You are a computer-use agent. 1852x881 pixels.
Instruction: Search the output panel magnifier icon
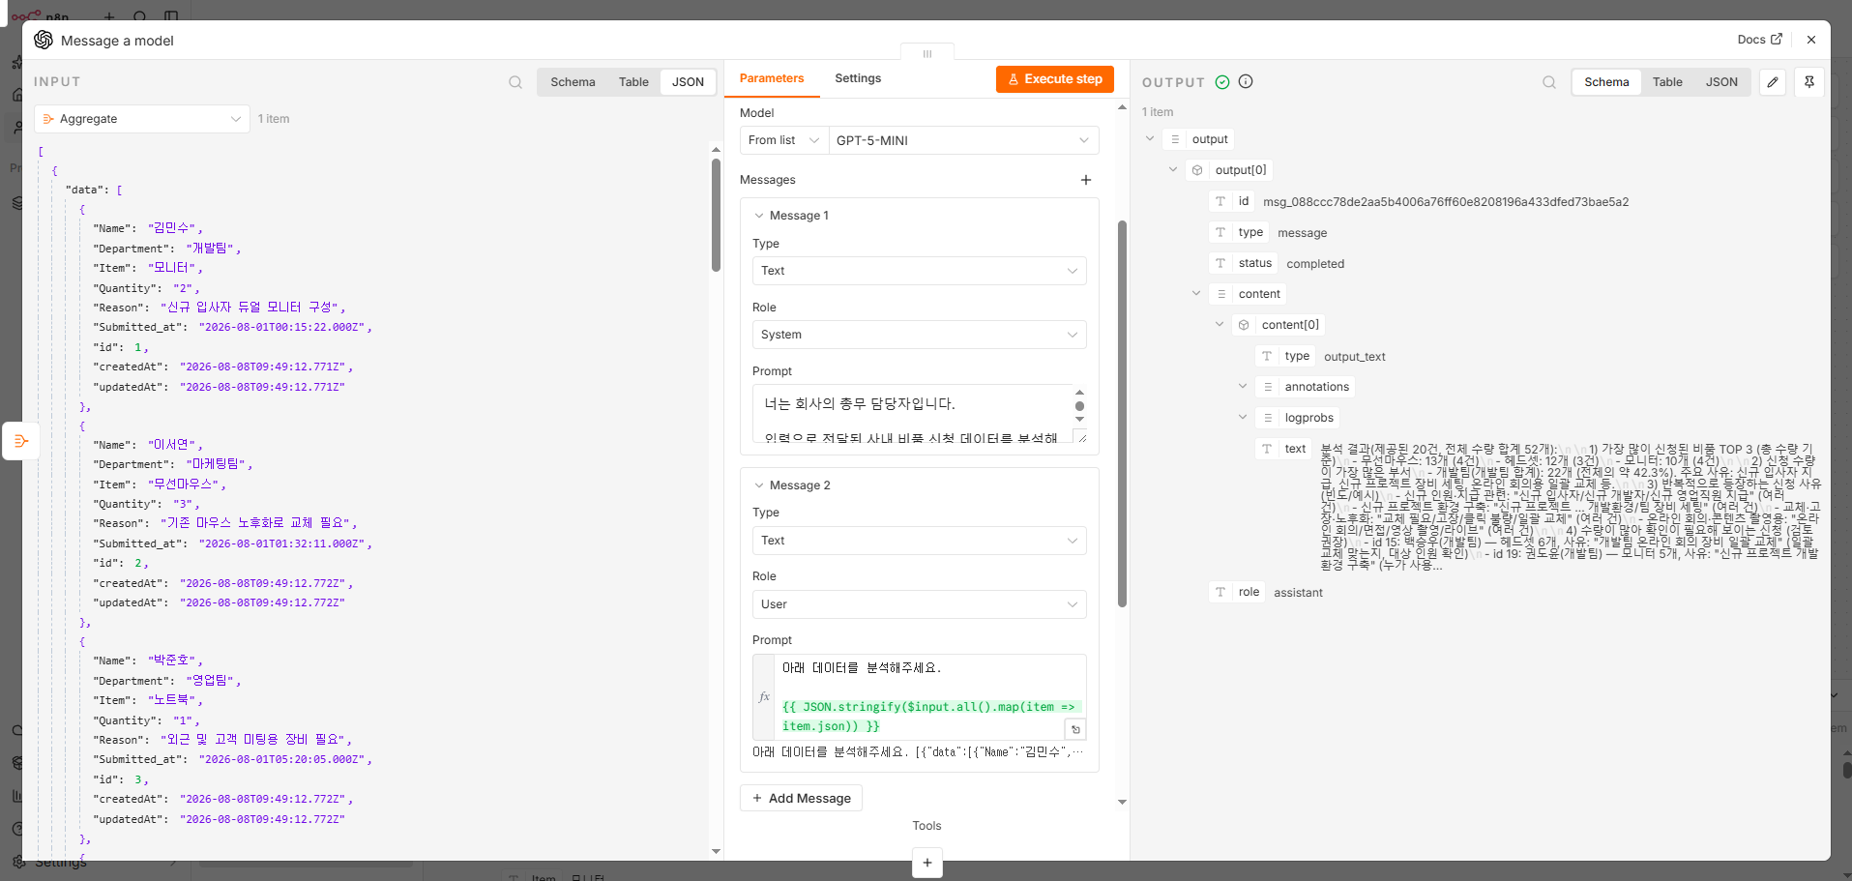1549,82
